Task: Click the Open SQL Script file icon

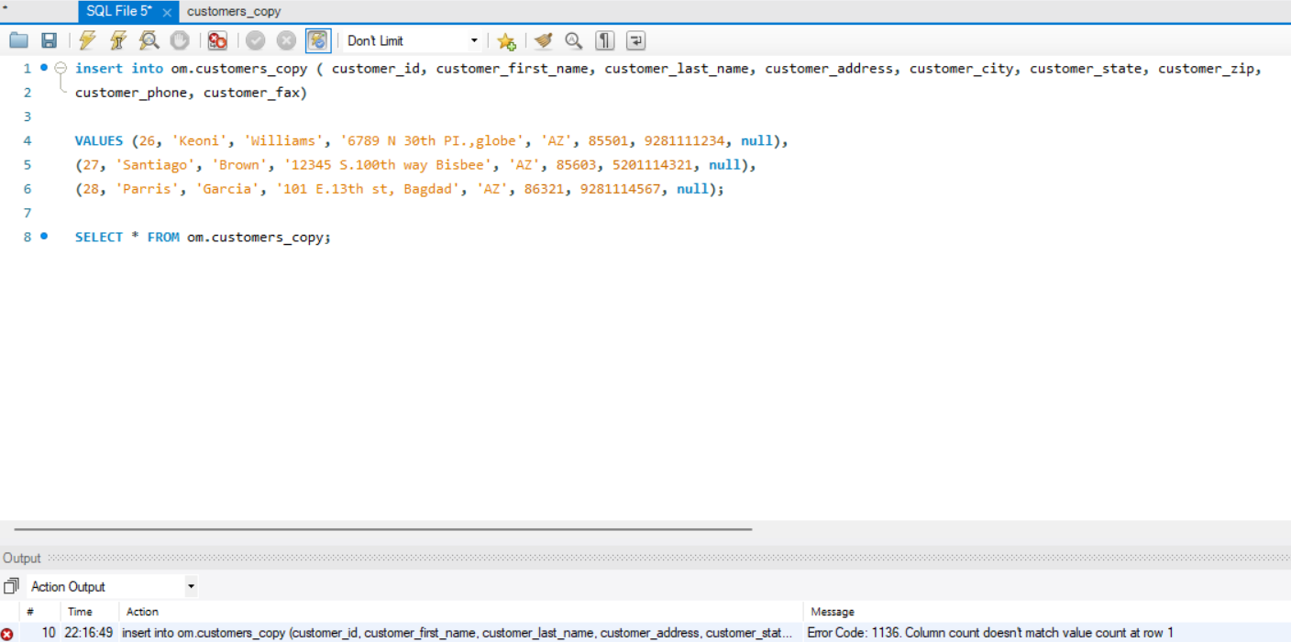Action: (x=18, y=40)
